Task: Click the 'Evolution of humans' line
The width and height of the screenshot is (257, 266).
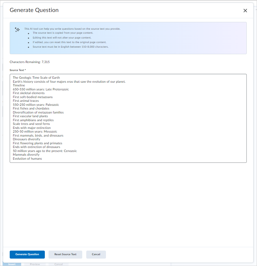Action: (27, 159)
